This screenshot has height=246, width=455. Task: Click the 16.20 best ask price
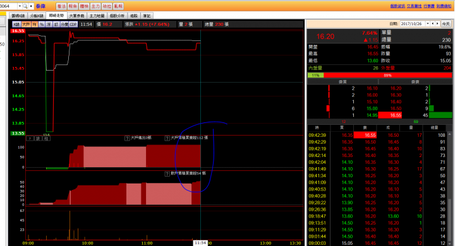point(396,88)
